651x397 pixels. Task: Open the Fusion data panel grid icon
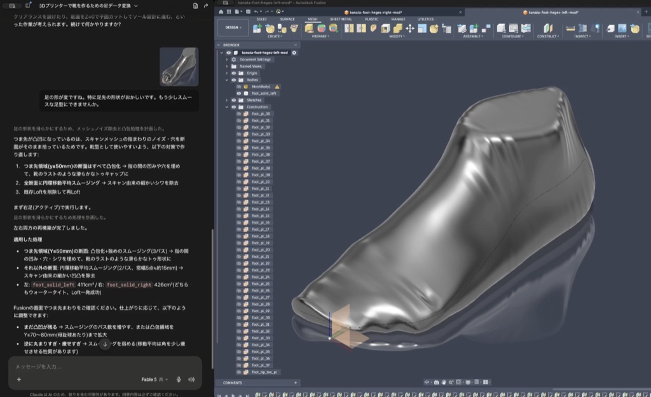click(229, 11)
